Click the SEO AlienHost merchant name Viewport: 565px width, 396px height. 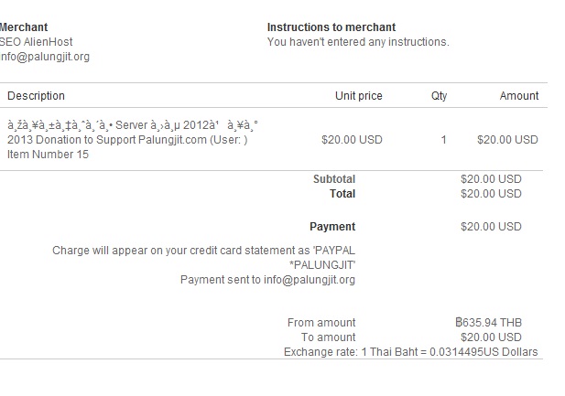pyautogui.click(x=38, y=42)
